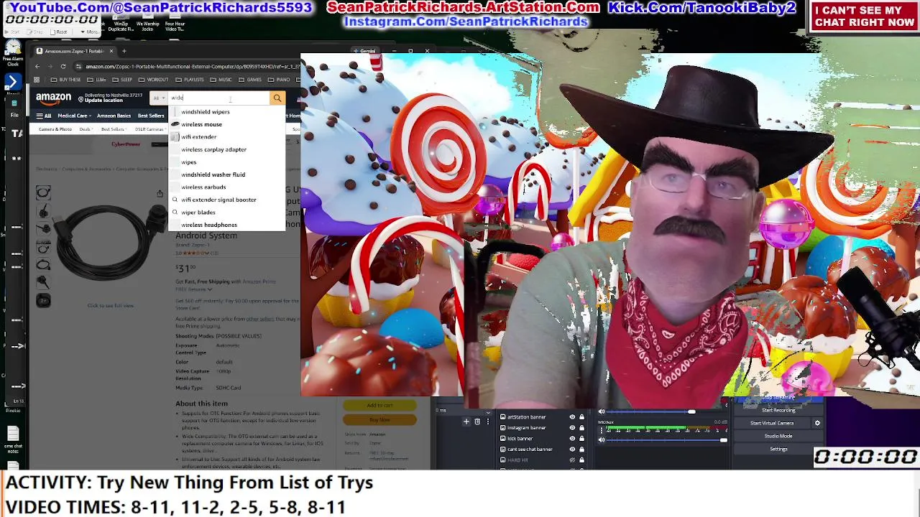Open the BUY THESE bookmark folder

click(66, 80)
